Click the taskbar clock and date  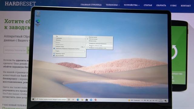(x=161, y=101)
